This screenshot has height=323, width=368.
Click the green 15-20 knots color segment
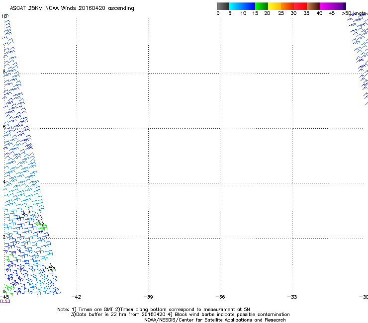262,6
